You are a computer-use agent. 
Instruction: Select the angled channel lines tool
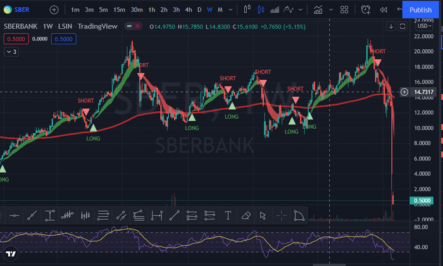point(139,216)
